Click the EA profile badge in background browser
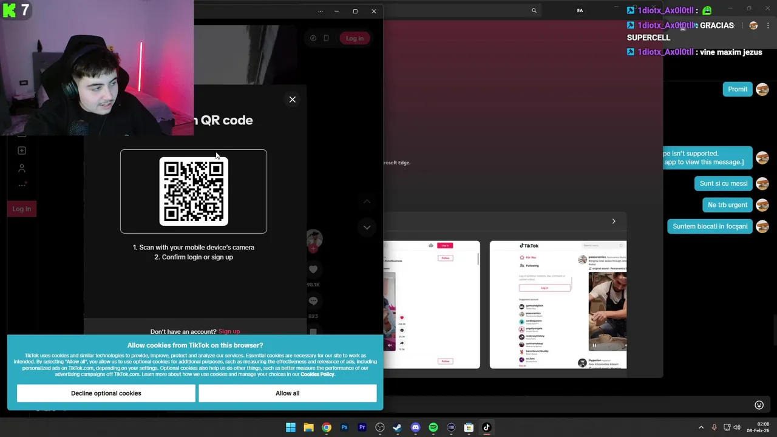Viewport: 777px width, 437px height. pos(580,10)
